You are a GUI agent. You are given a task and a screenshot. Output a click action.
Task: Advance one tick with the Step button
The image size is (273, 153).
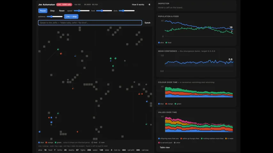click(52, 11)
